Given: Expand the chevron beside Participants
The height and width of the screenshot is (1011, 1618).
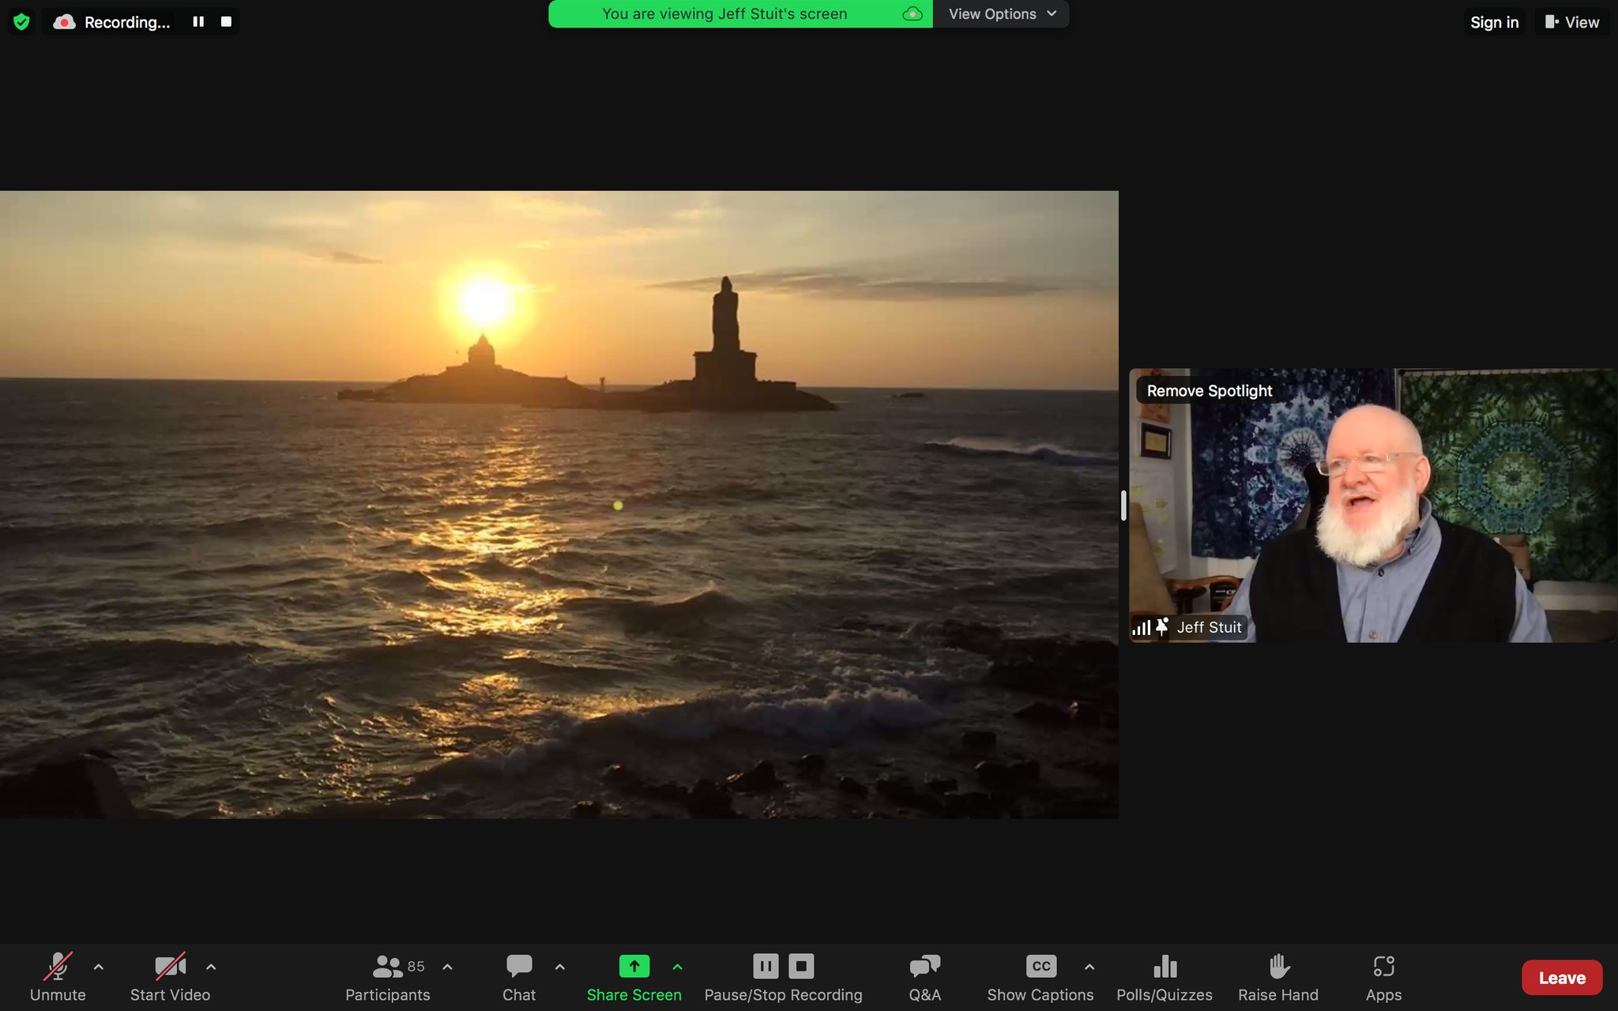Looking at the screenshot, I should pos(447,966).
